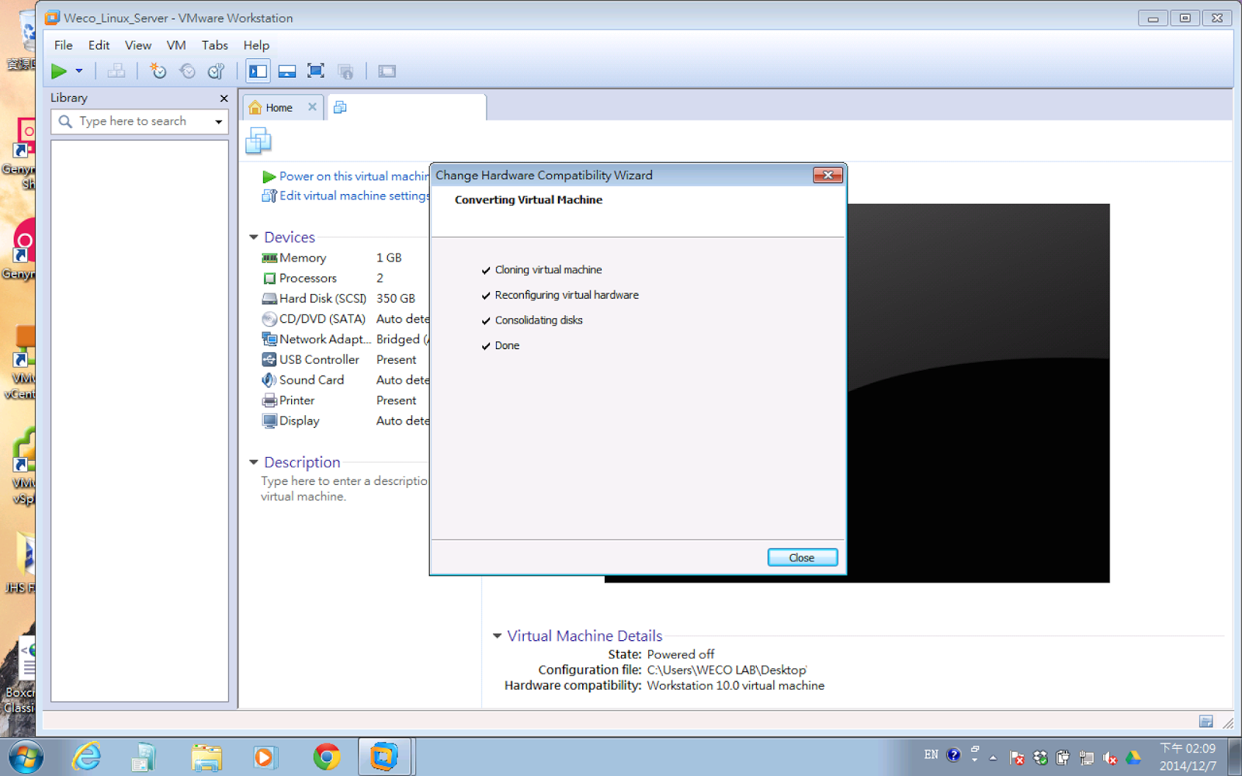Open the taskbar clock showing 02:09
Image resolution: width=1242 pixels, height=776 pixels.
[x=1188, y=757]
